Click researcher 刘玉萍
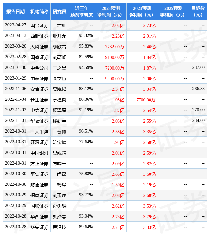This screenshot has width=207, height=235. 59,196
